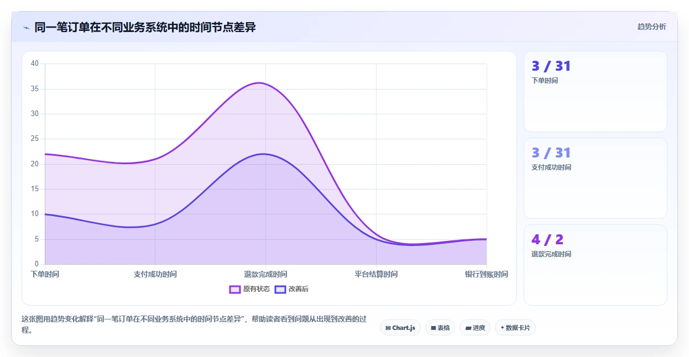Click the y-axis value 10

pos(35,214)
